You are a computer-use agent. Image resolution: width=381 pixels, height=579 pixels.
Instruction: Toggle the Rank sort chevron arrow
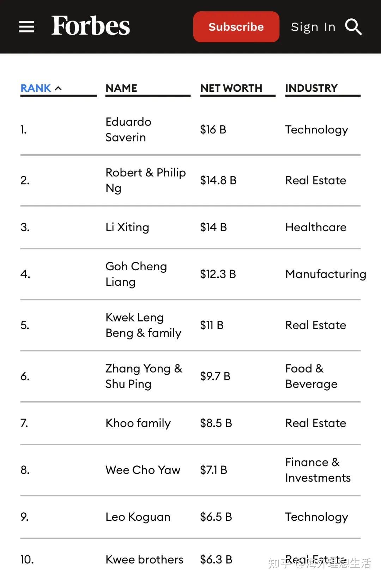click(59, 88)
